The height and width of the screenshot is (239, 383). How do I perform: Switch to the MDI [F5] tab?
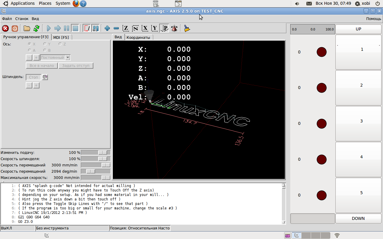tap(61, 37)
